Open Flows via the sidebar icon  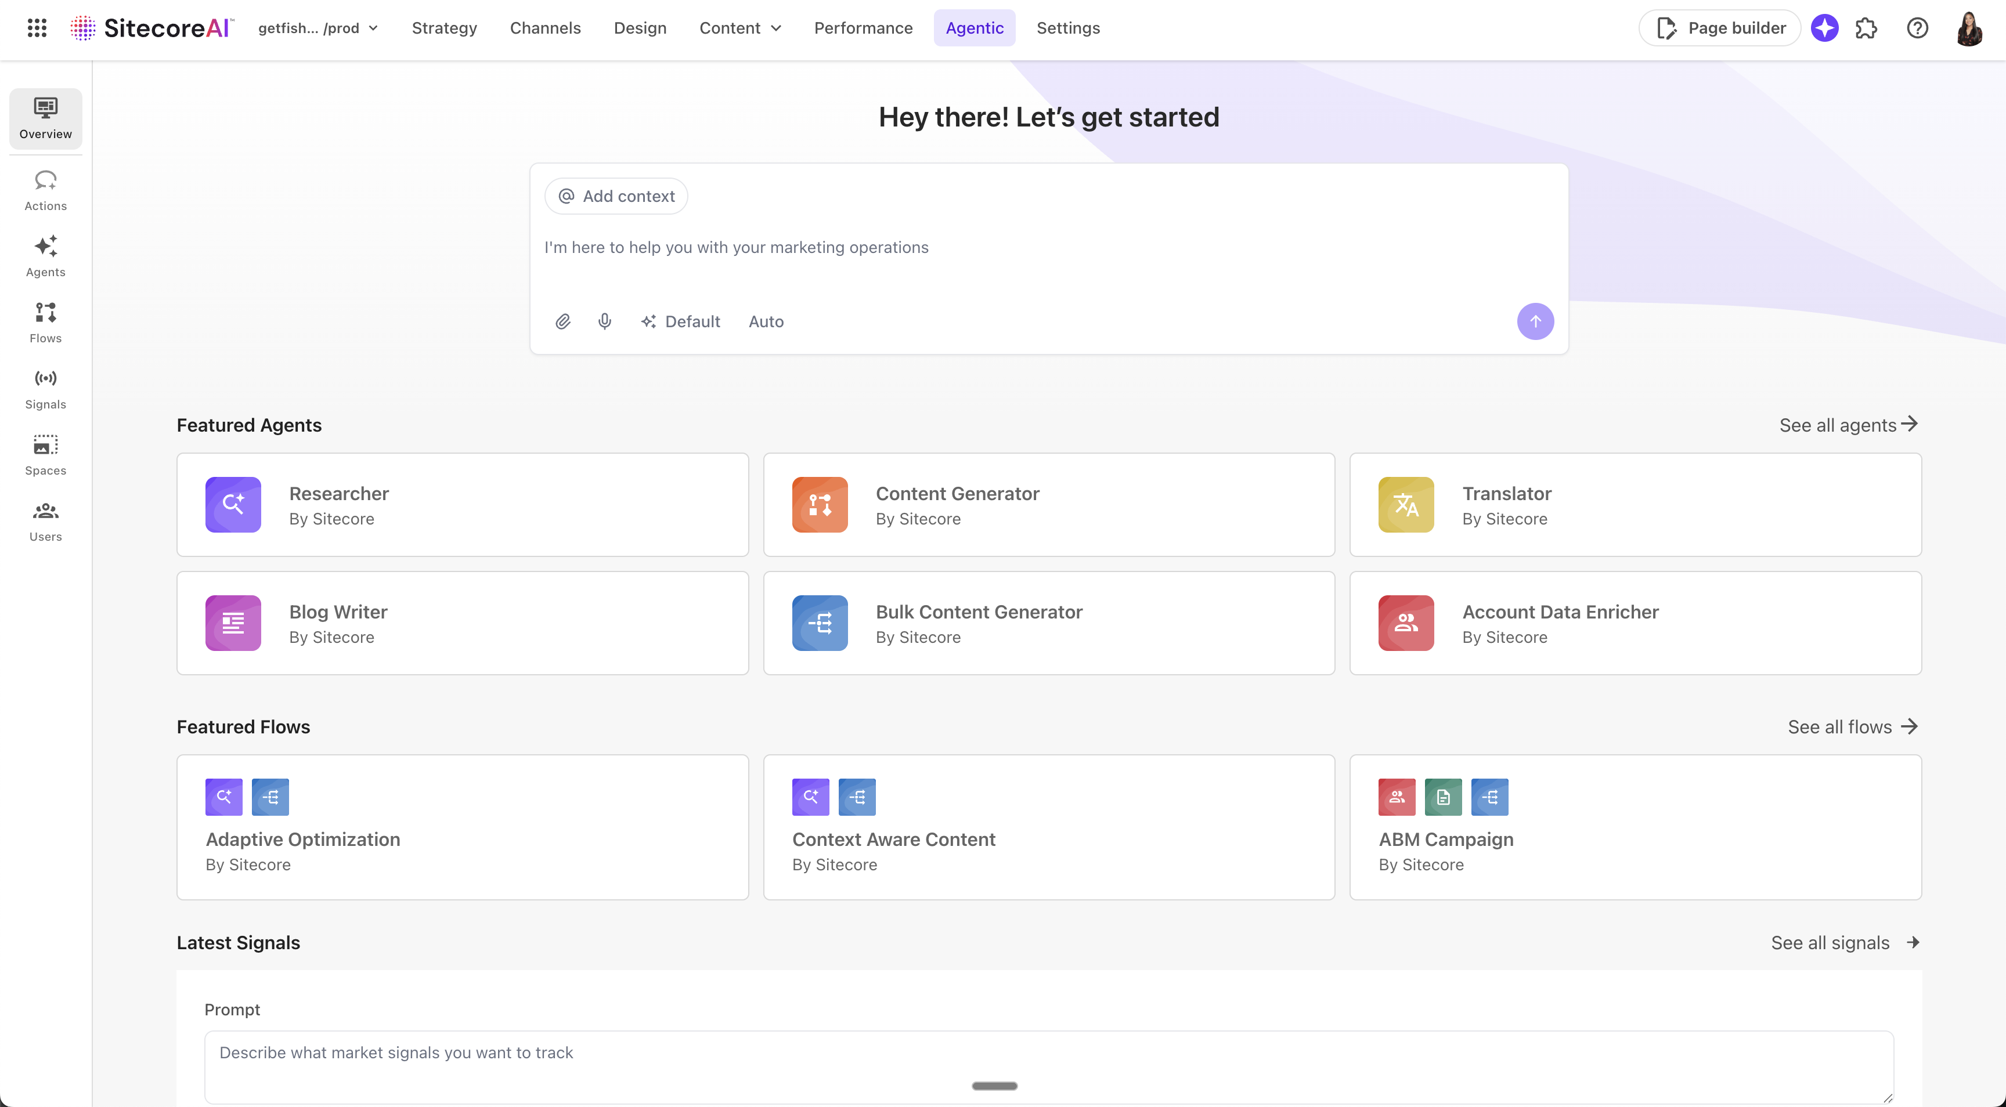(x=45, y=321)
